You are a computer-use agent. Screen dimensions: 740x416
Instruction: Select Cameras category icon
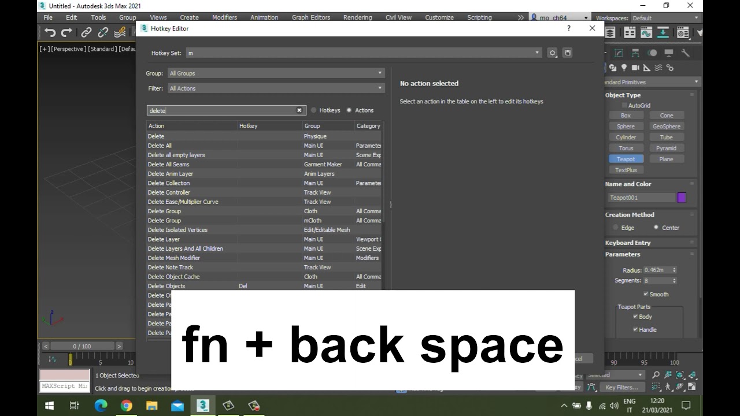click(636, 68)
